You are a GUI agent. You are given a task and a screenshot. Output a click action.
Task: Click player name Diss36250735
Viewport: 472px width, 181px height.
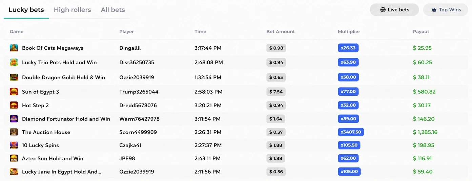coord(137,62)
